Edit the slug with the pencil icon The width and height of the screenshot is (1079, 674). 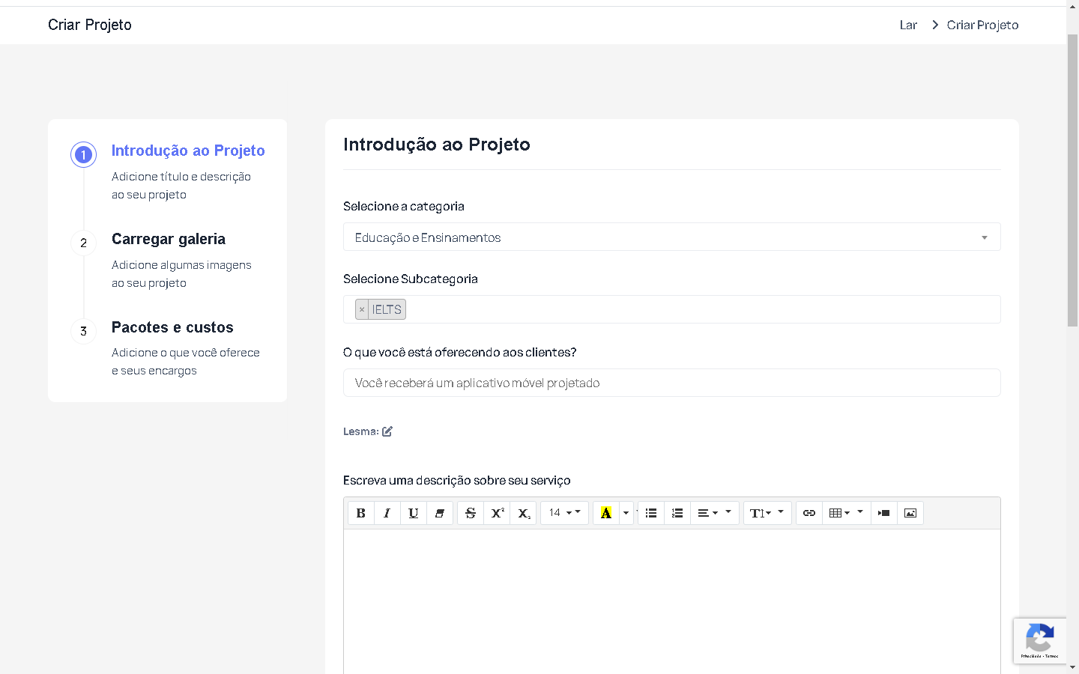[x=387, y=431]
